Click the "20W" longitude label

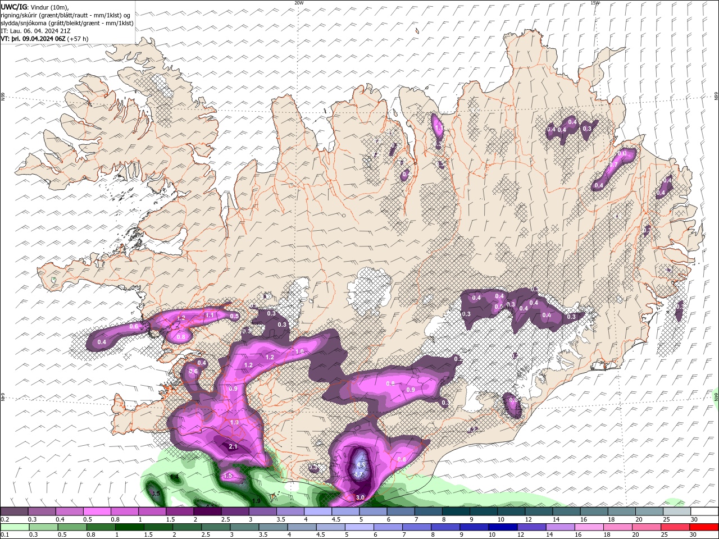(x=299, y=3)
